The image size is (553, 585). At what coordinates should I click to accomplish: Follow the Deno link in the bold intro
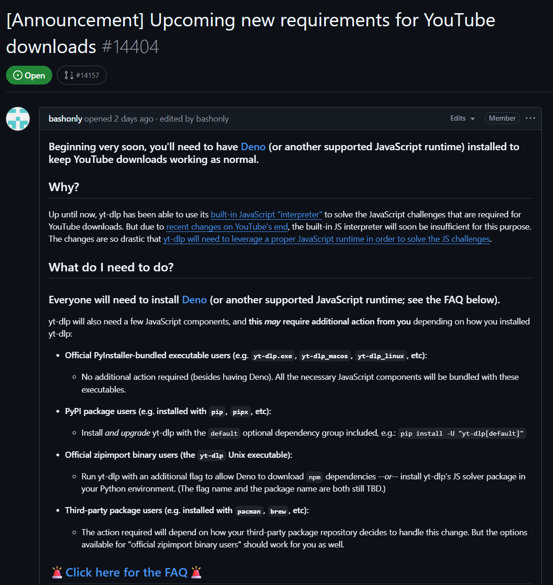pos(253,147)
